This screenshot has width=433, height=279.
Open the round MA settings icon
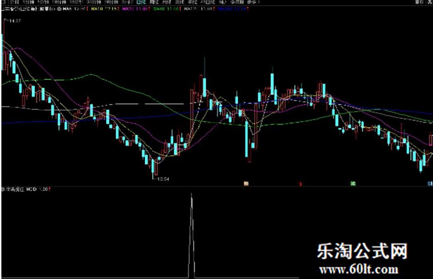pos(59,9)
